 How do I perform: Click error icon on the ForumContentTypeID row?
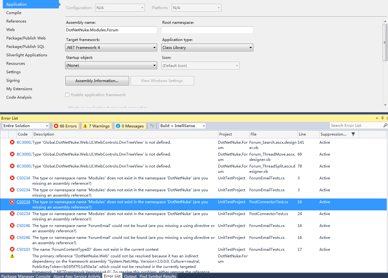[x=12, y=250]
